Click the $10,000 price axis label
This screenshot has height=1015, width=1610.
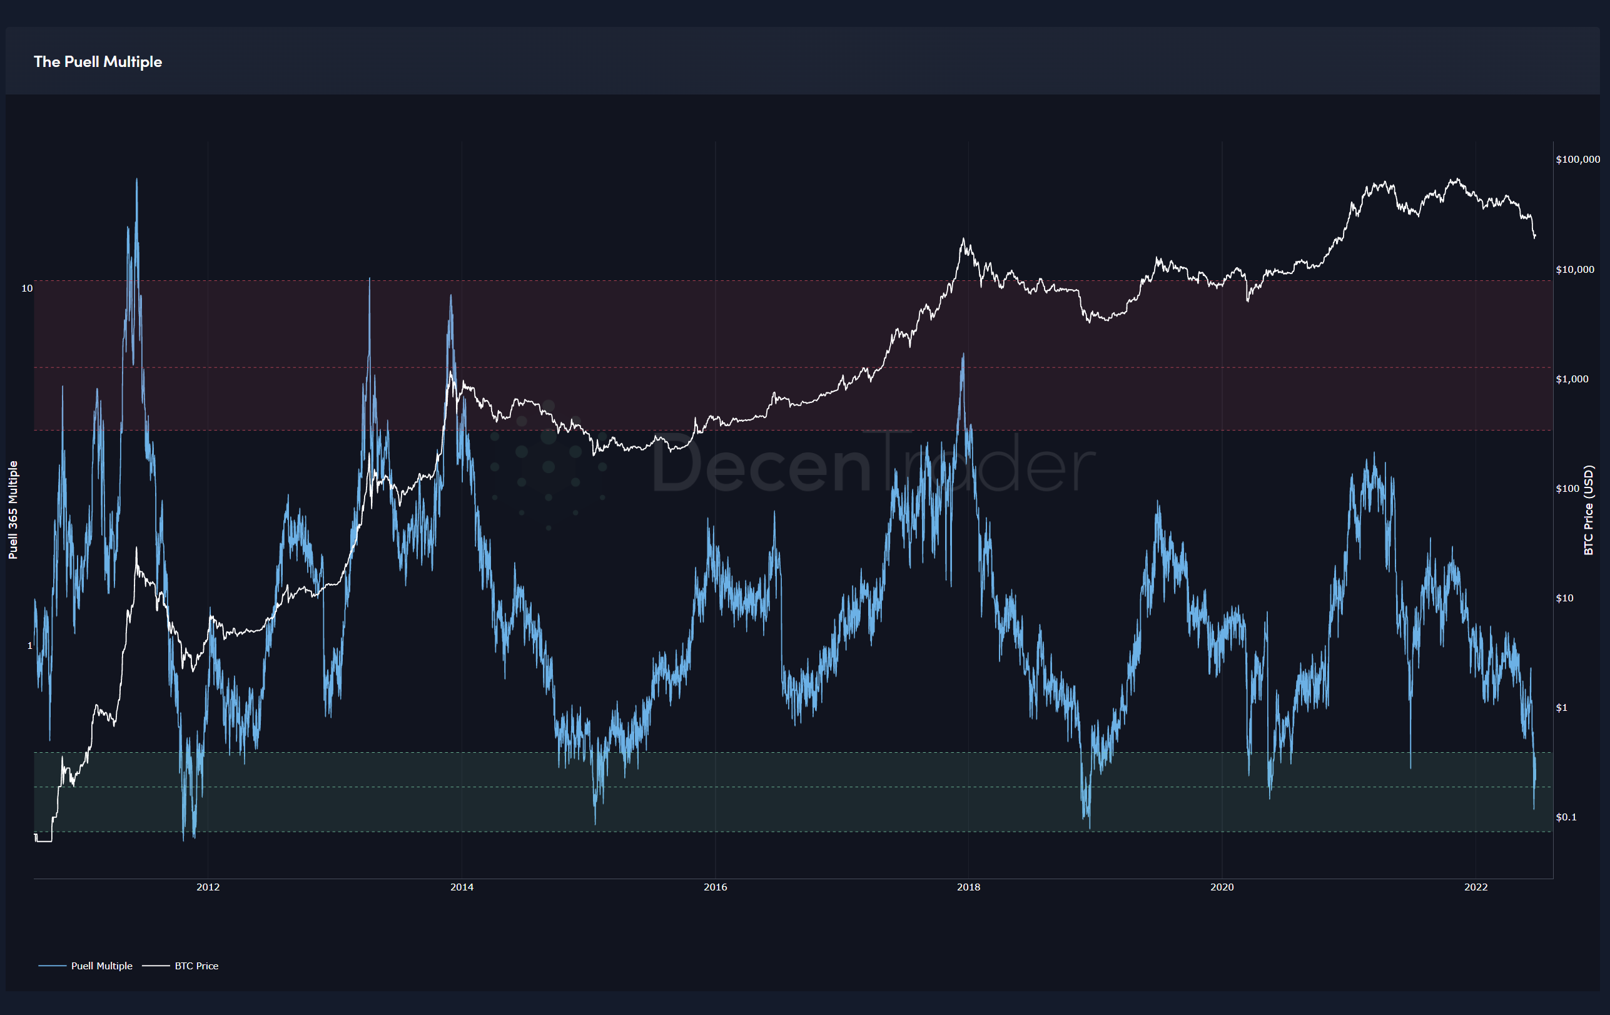[x=1574, y=269]
